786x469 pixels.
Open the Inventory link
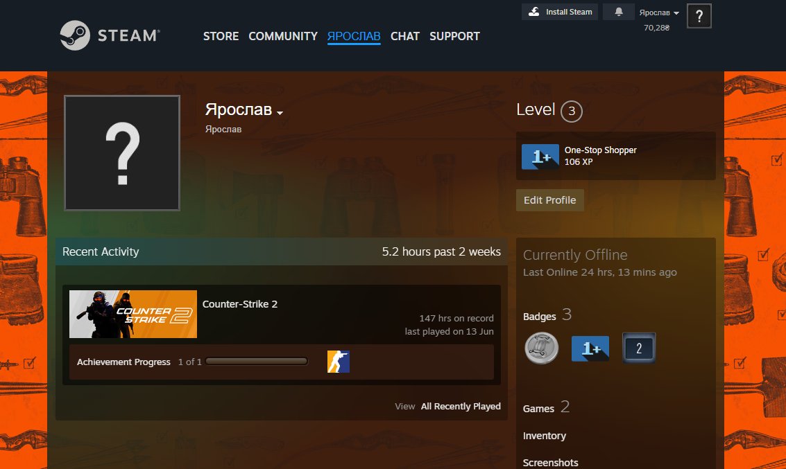coord(545,436)
